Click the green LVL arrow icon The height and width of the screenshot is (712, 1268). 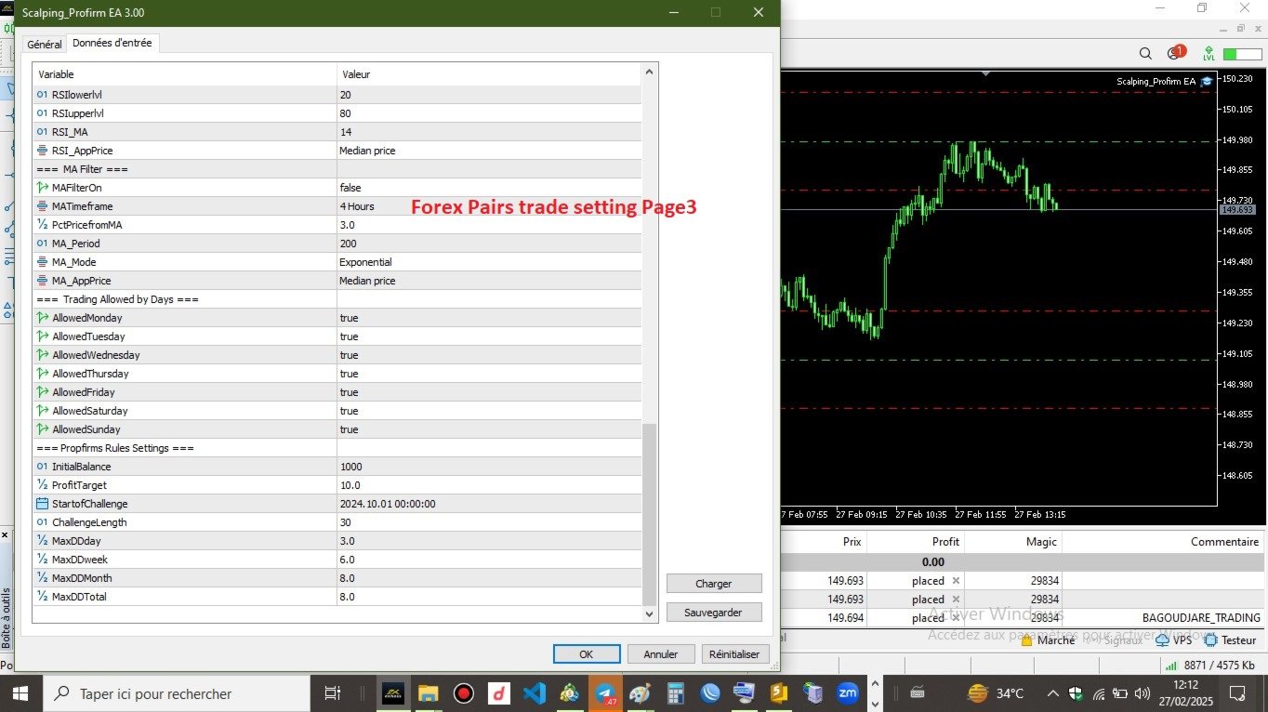pyautogui.click(x=1209, y=53)
